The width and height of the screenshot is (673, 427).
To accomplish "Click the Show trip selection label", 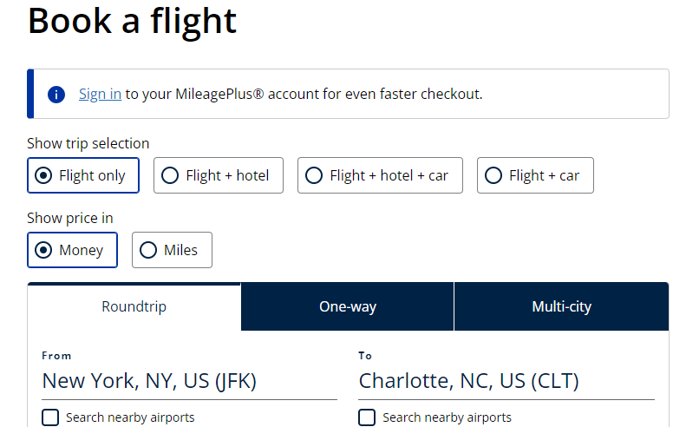I will 88,143.
